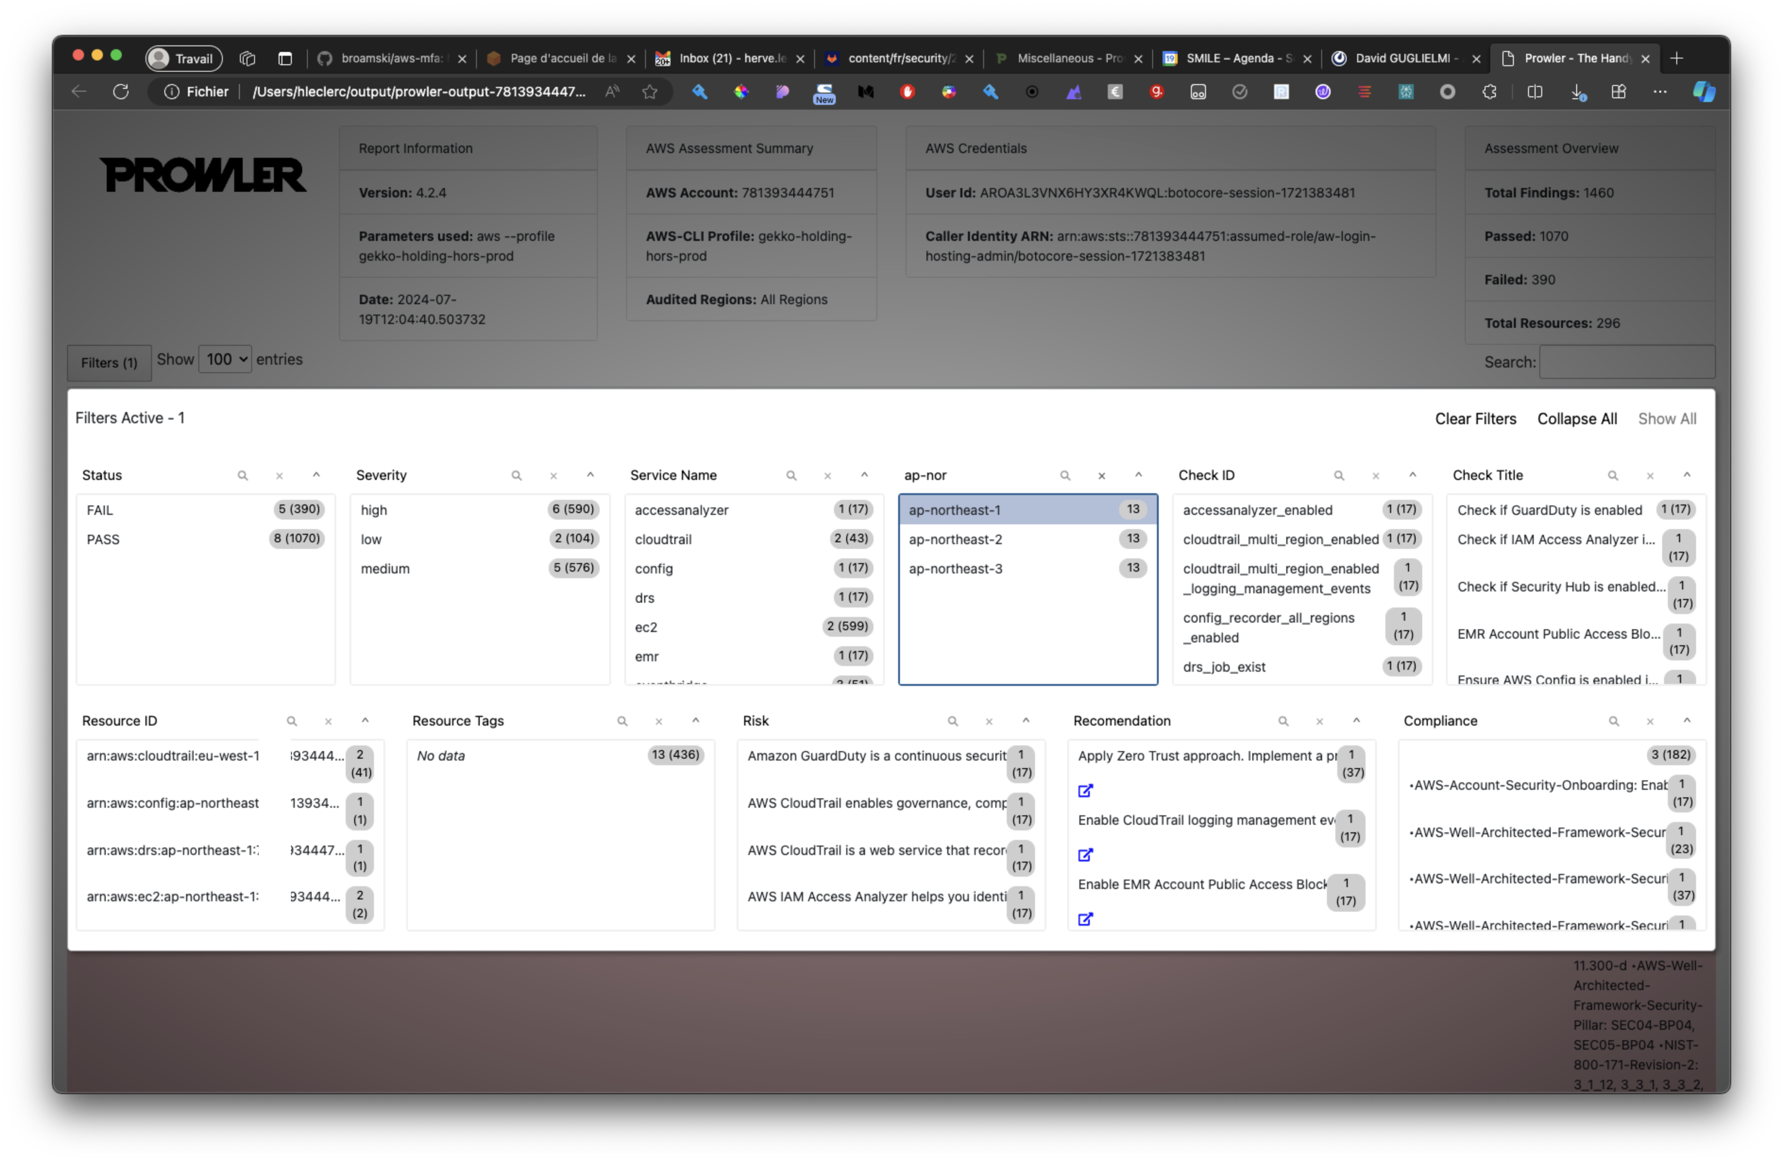Open the Show entries count dropdown
The image size is (1783, 1163).
click(225, 359)
